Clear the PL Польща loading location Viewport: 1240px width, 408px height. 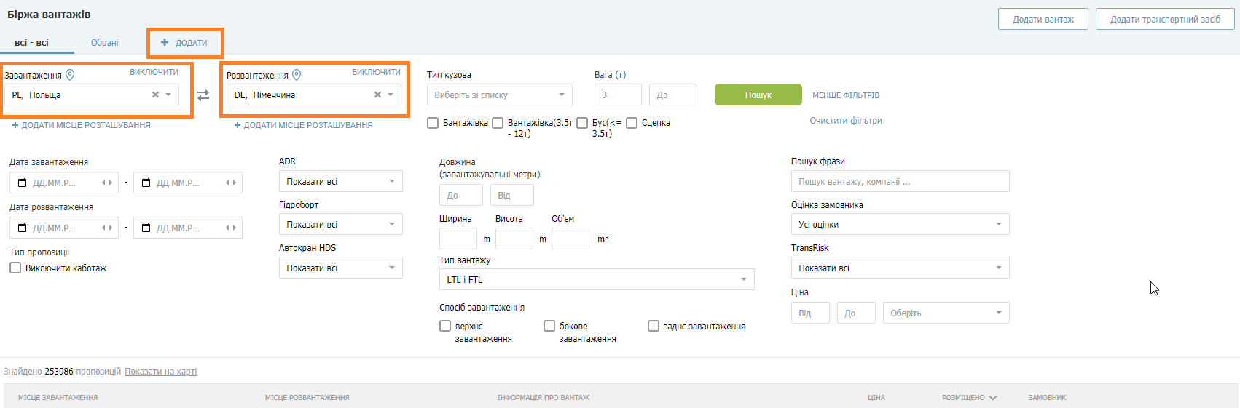(x=155, y=95)
